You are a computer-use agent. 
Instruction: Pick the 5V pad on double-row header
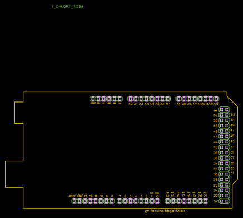222,201
